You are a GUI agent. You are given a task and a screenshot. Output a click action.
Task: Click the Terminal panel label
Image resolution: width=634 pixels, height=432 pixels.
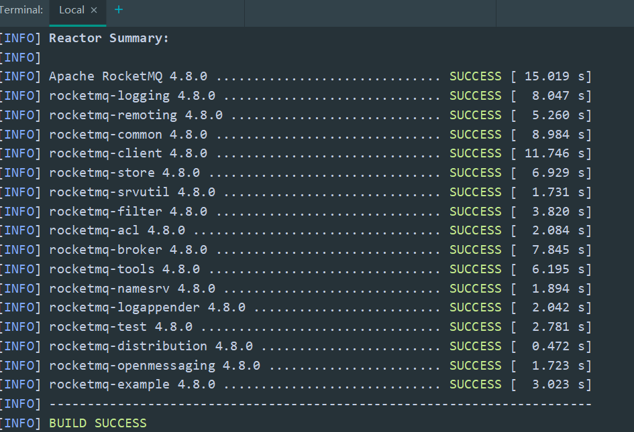(21, 9)
